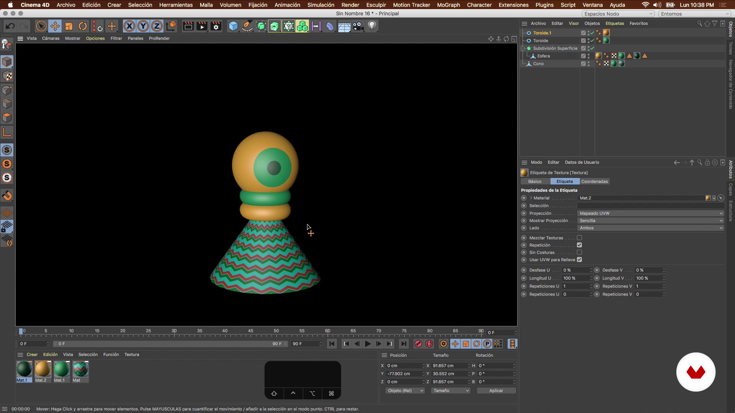This screenshot has height=413, width=735.
Task: Click the Undo arrow icon
Action: tap(10, 26)
